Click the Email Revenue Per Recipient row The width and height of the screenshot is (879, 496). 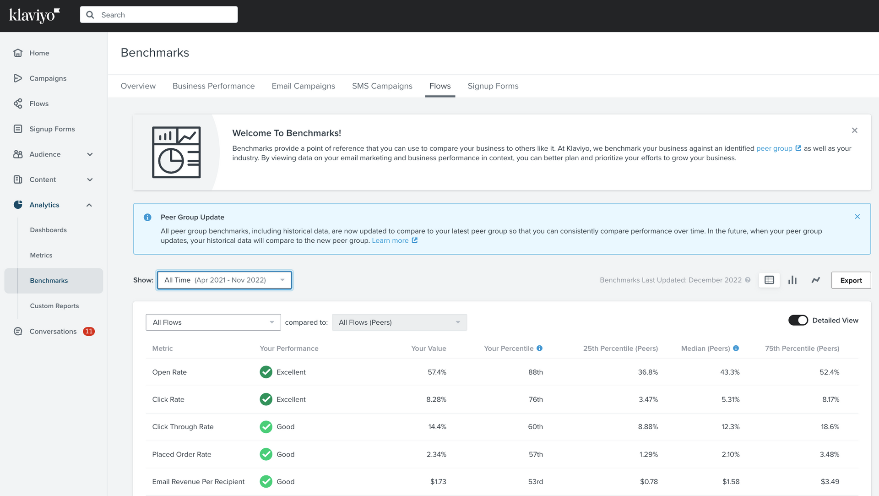point(502,482)
